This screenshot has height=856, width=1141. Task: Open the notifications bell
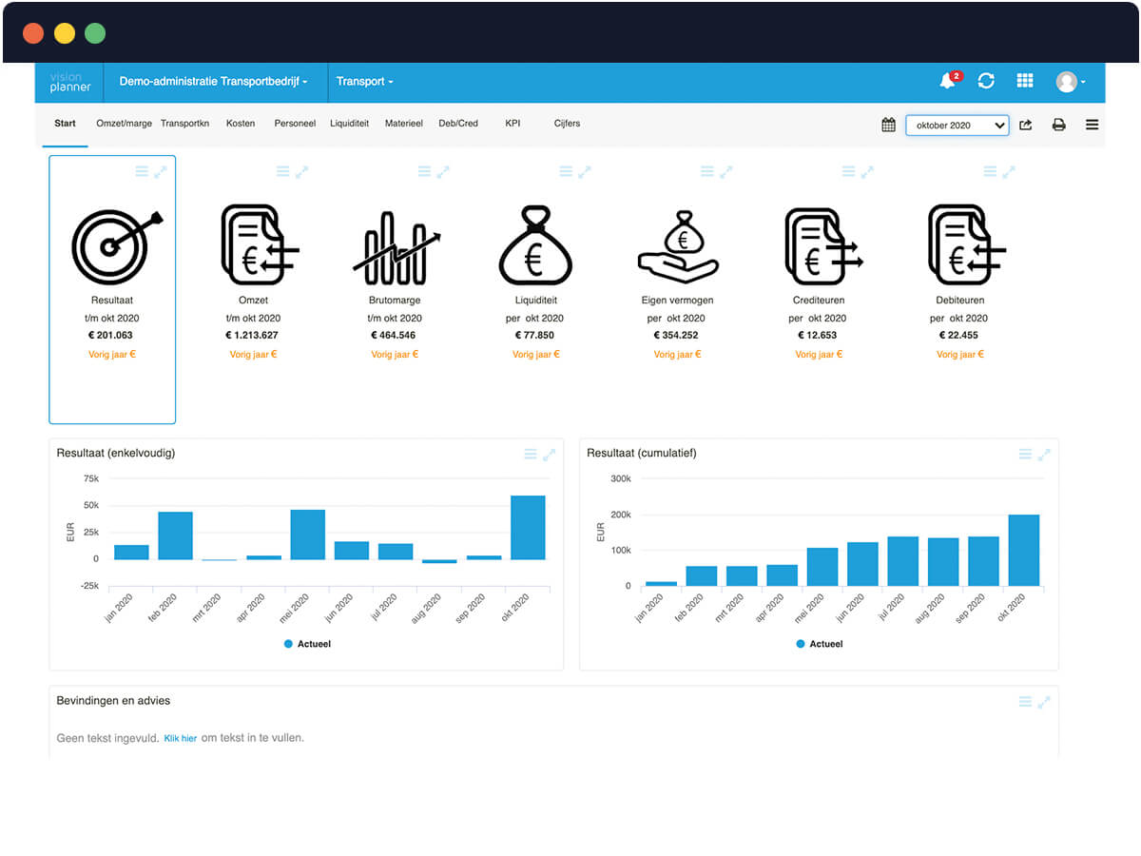[948, 81]
